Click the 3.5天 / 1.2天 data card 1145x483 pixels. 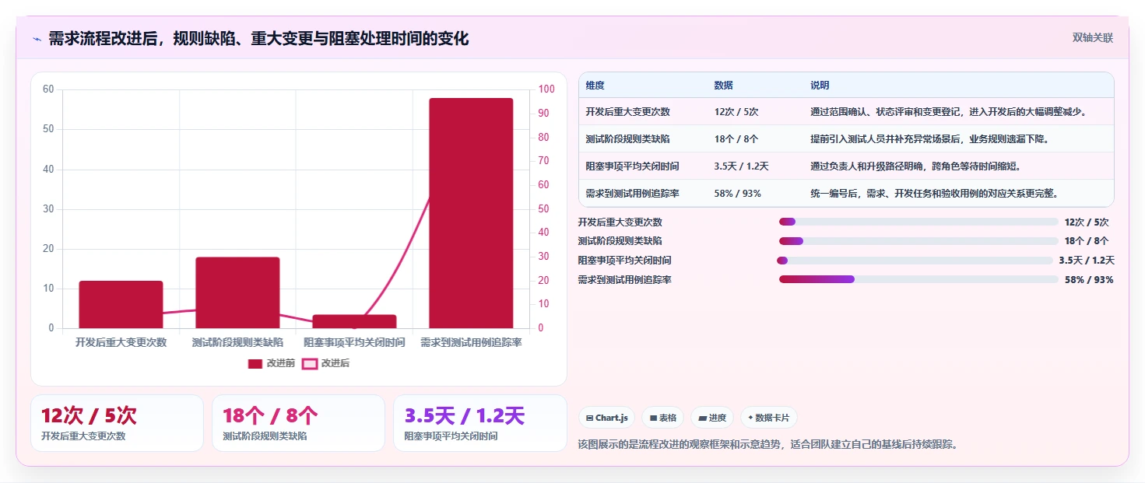(x=480, y=423)
